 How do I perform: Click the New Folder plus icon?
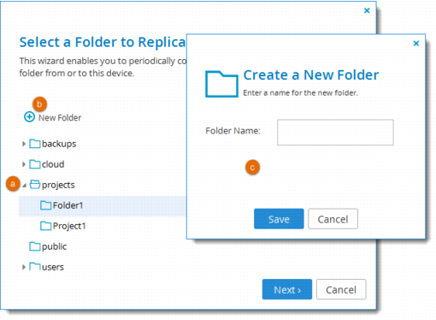[29, 116]
